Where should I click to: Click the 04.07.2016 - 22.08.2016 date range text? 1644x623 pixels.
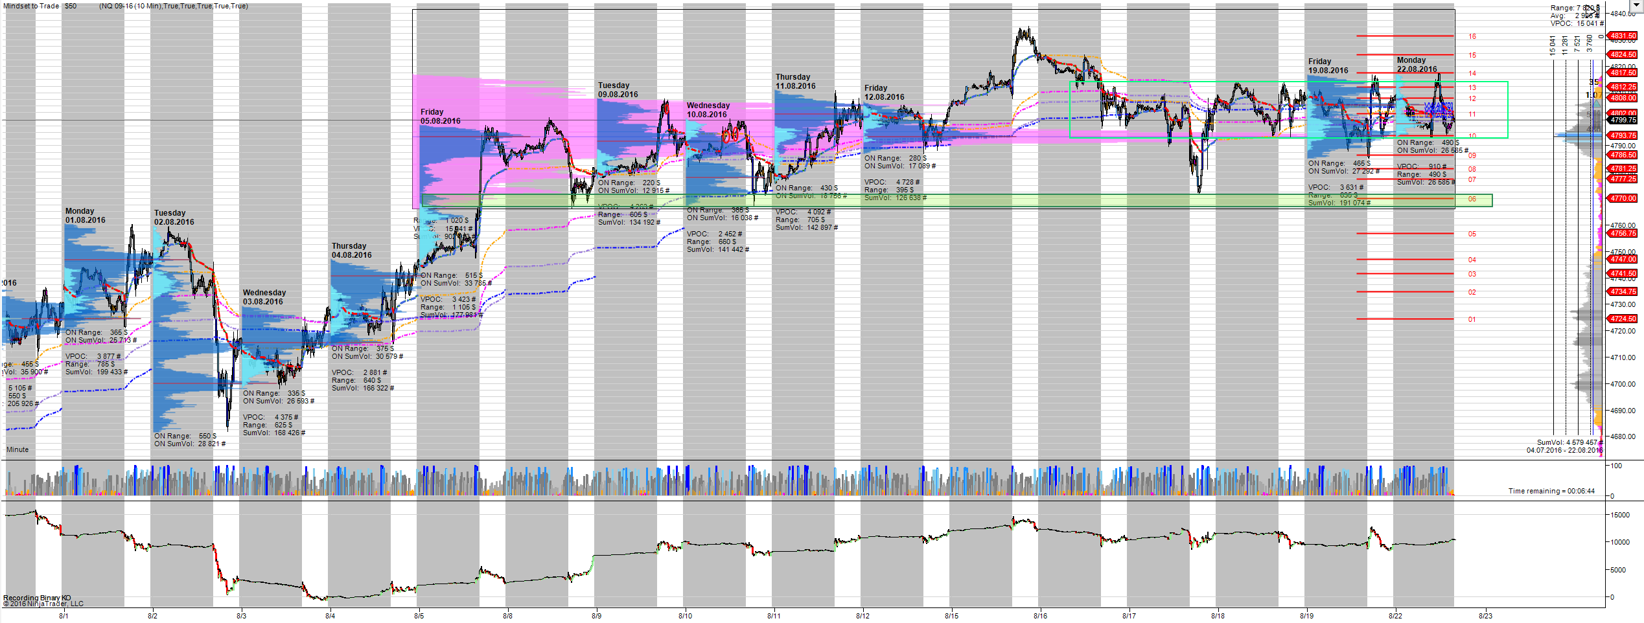coord(1564,450)
